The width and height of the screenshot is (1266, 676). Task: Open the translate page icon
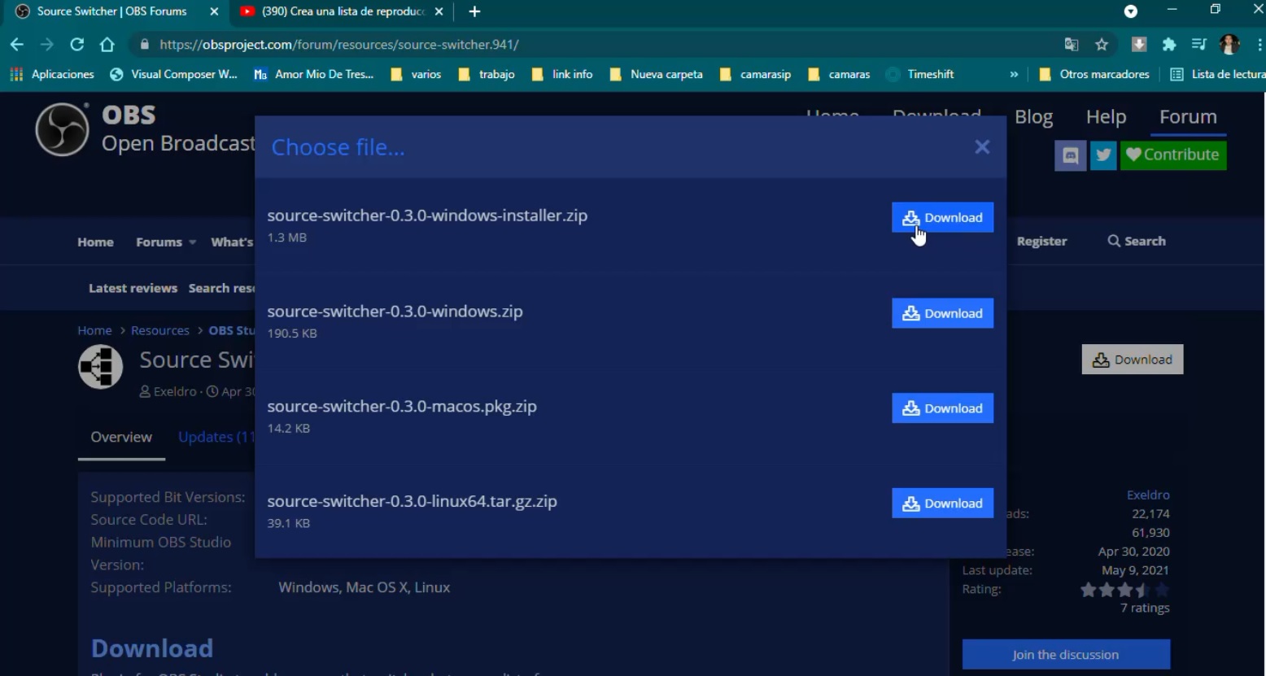pyautogui.click(x=1072, y=45)
